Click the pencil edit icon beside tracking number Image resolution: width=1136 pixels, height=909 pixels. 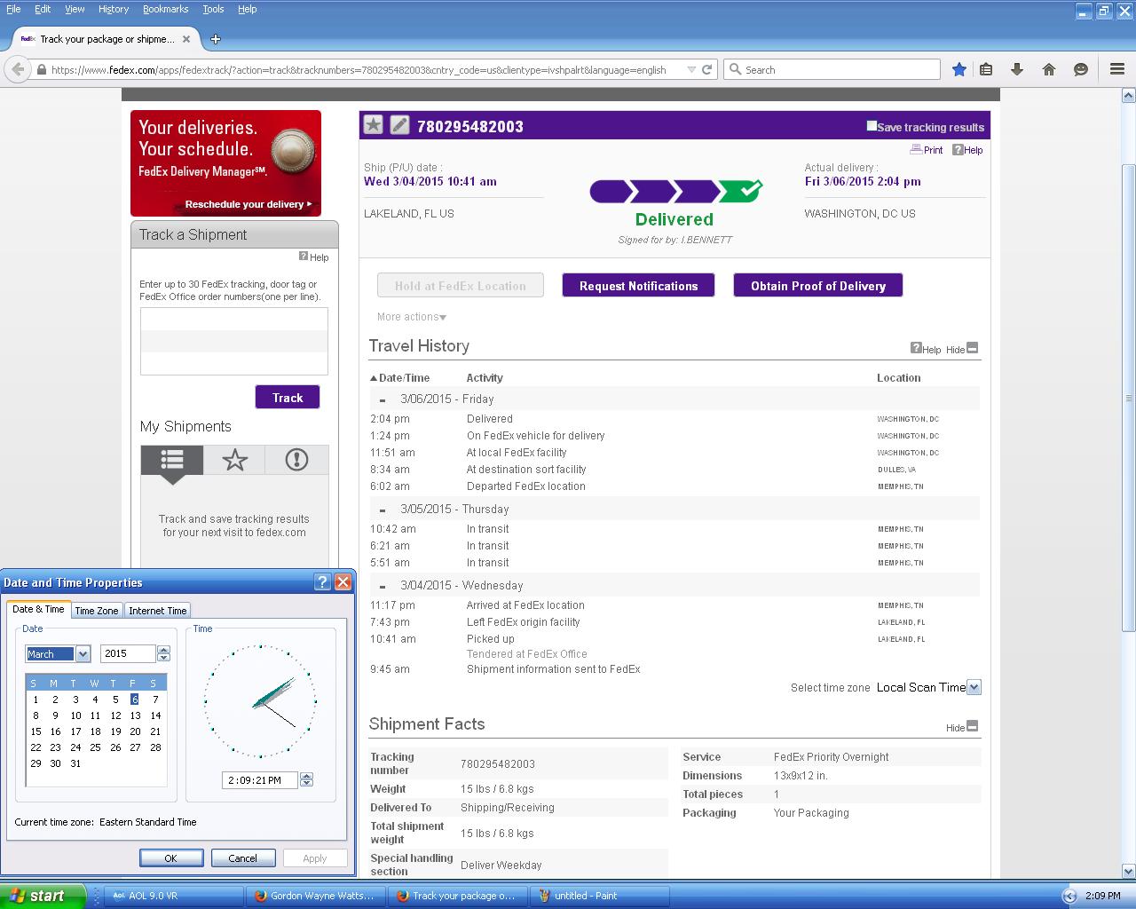pos(400,125)
